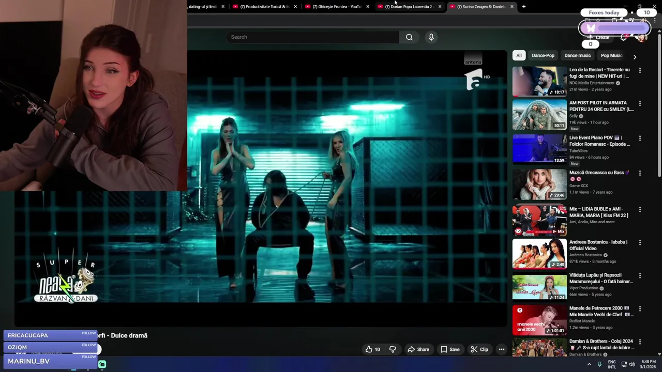Show hidden system tray icons chevron
Viewport: 662px width, 372px height.
point(589,364)
